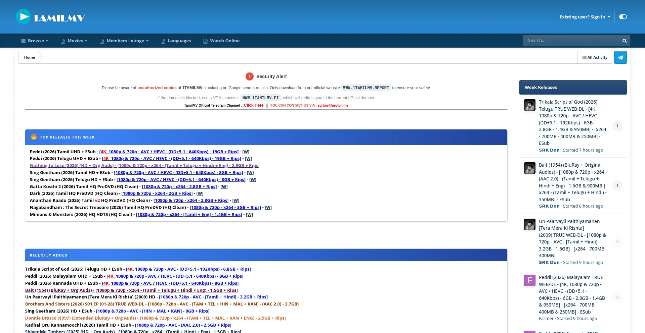
Task: Open the Languages menu item
Action: pos(176,41)
